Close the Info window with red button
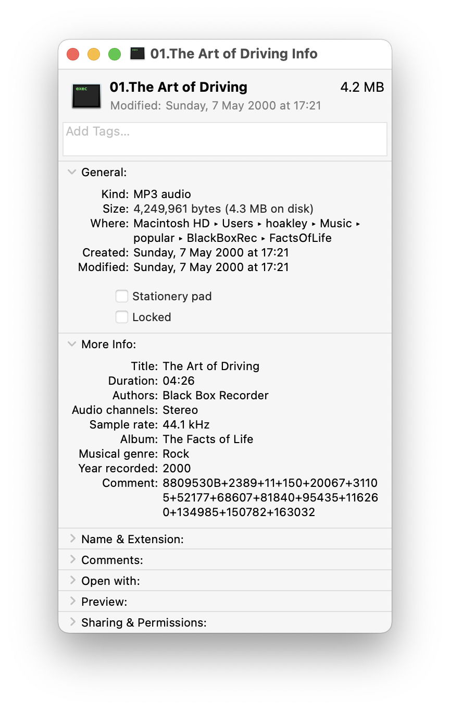Screen dimensions: 450x710 coord(73,54)
